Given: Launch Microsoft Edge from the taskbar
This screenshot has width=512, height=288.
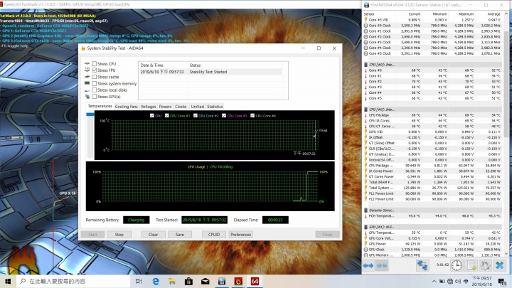Looking at the screenshot, I should 156,281.
